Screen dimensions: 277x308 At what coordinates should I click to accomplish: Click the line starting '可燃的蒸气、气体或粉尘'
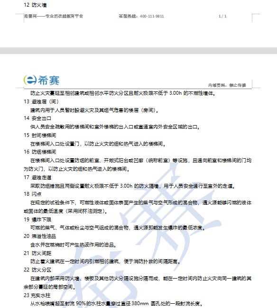(118, 228)
